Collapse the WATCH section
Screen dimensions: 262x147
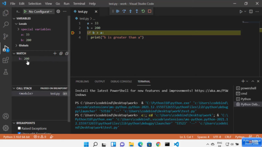coord(14,53)
